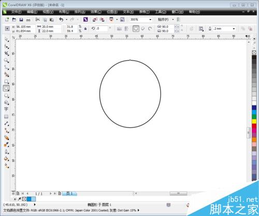This screenshot has height=216, width=259.
Task: Click the Save floppy disk icon
Action: (21, 20)
